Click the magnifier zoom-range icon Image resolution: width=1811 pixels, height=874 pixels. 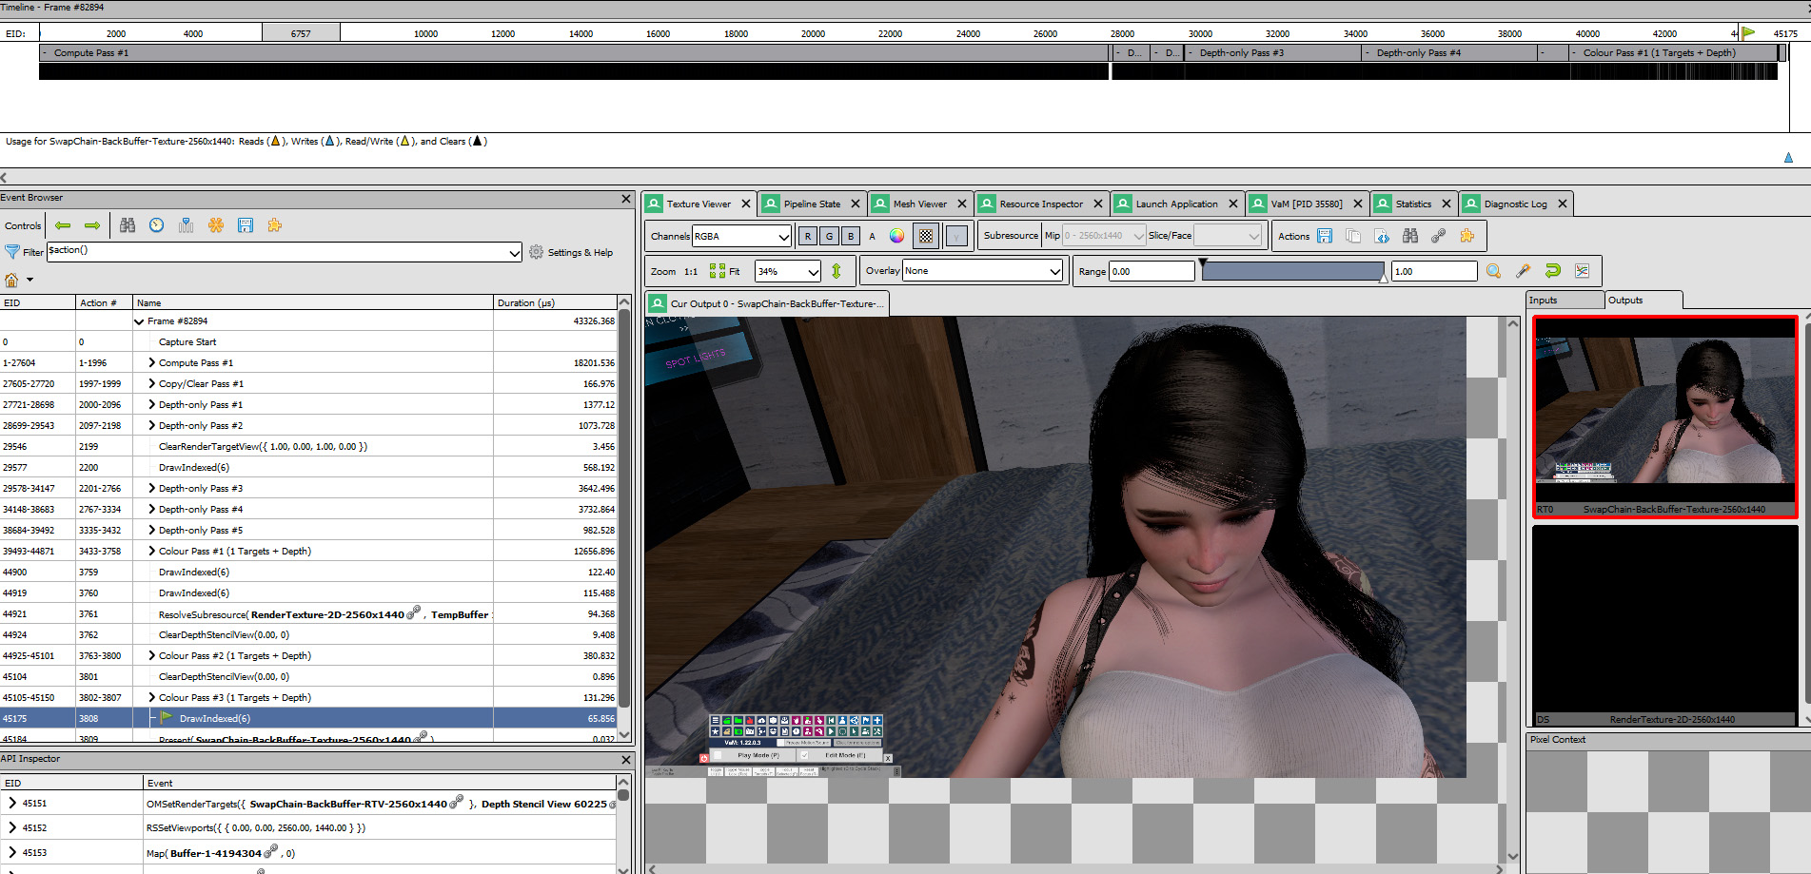pos(1494,271)
